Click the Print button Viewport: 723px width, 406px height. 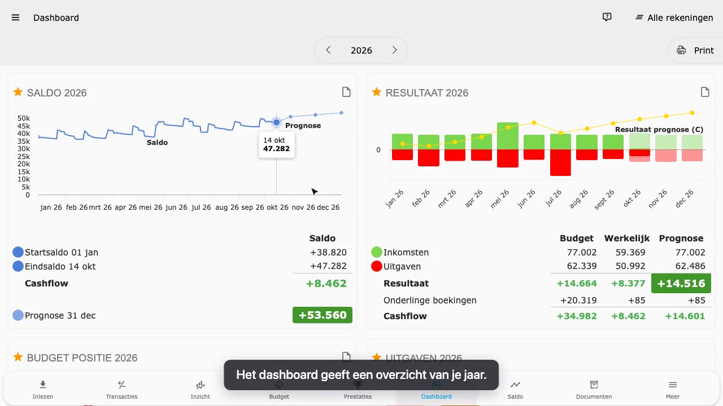tap(695, 50)
